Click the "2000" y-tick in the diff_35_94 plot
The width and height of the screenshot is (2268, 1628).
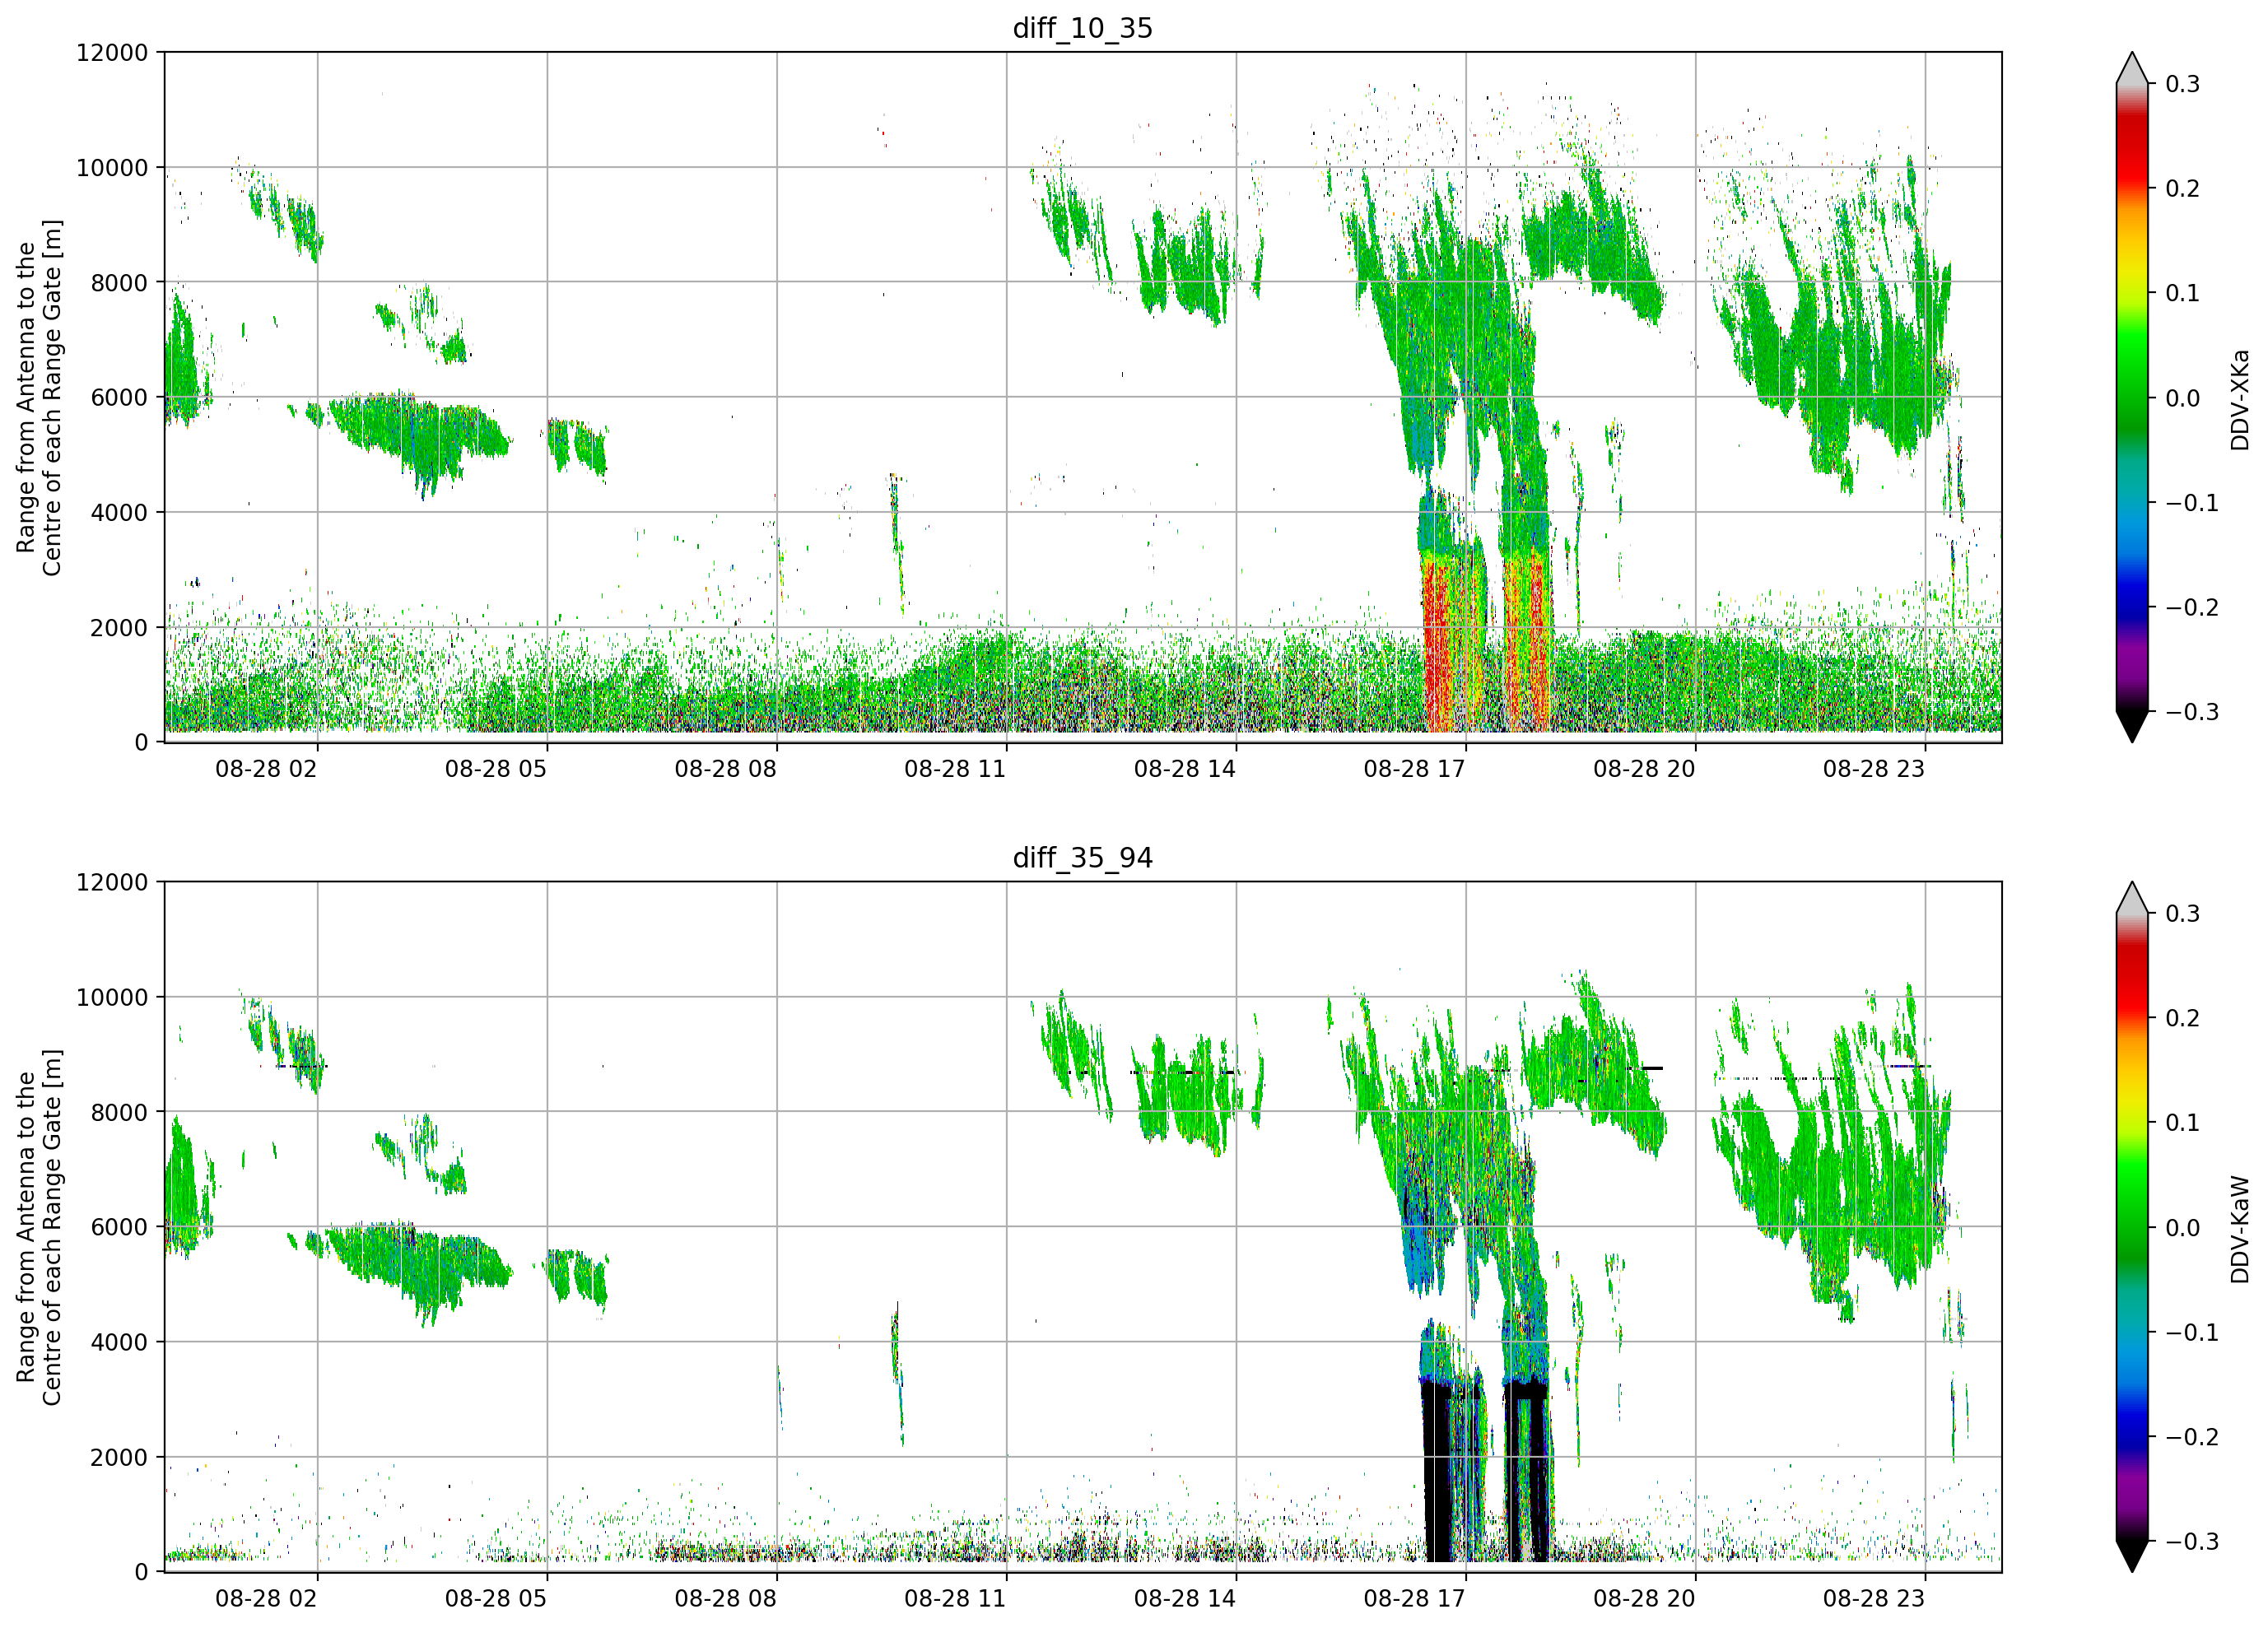point(119,1458)
